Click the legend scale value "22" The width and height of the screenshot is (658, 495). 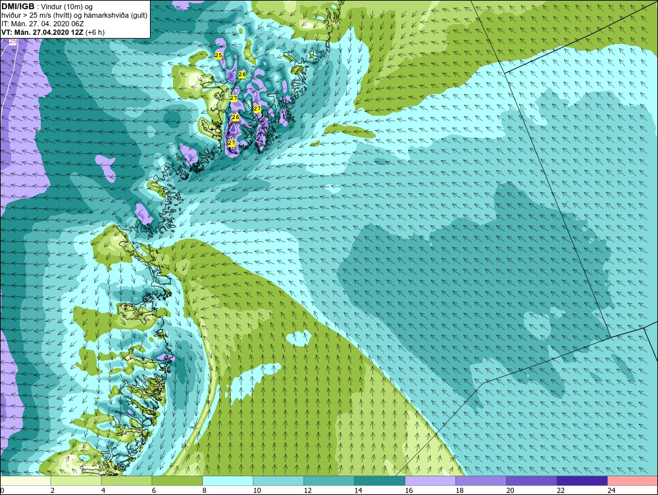(561, 490)
